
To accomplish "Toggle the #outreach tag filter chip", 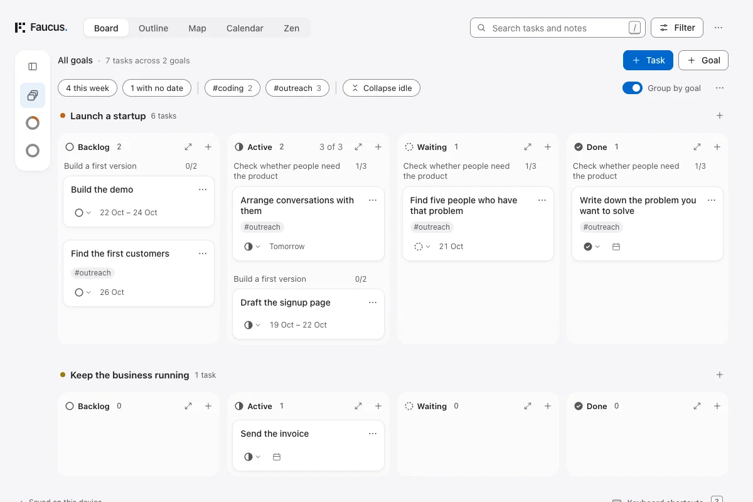I will point(297,88).
